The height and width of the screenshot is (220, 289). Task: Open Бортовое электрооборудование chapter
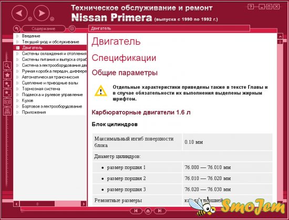click(52, 107)
